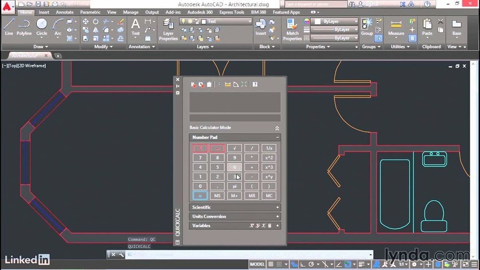Image resolution: width=480 pixels, height=270 pixels.
Task: Click QuickCalc intersection of two lines icon
Action: (244, 84)
